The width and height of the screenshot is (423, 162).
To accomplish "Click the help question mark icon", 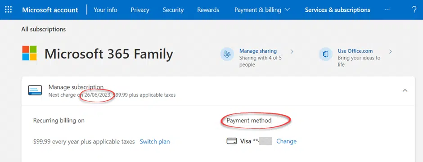I will pyautogui.click(x=414, y=10).
